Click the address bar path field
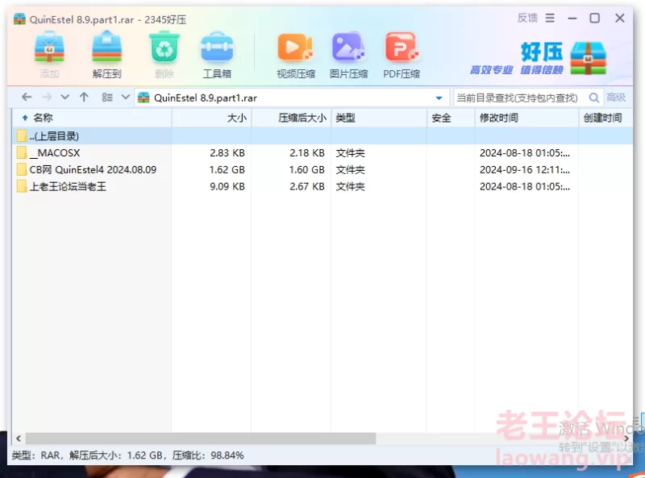The height and width of the screenshot is (478, 645). [292, 98]
